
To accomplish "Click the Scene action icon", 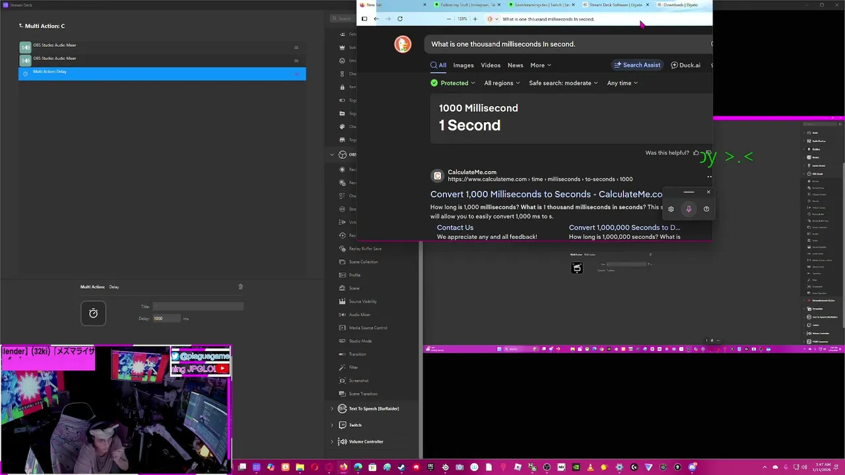I will tap(342, 288).
